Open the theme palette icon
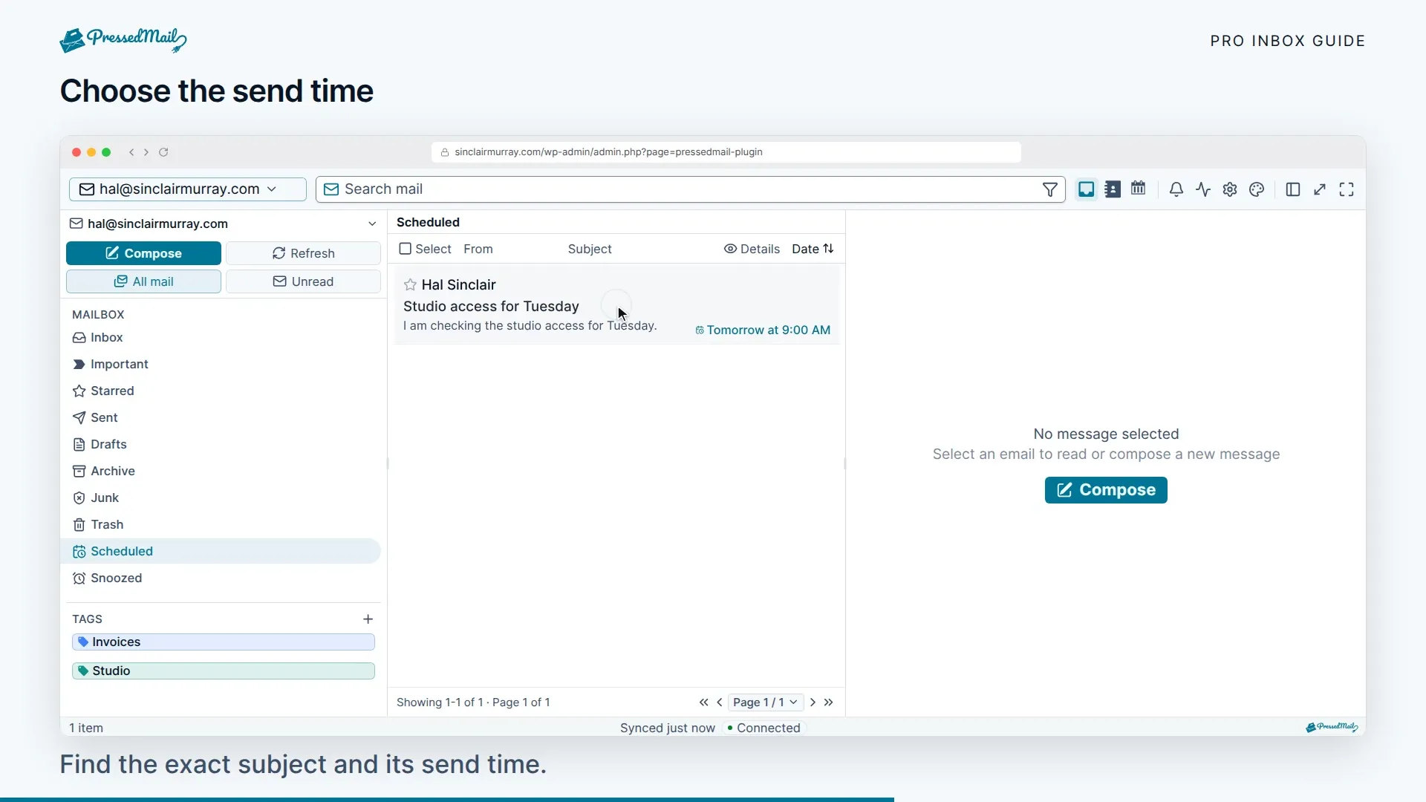This screenshot has width=1426, height=802. [1257, 189]
